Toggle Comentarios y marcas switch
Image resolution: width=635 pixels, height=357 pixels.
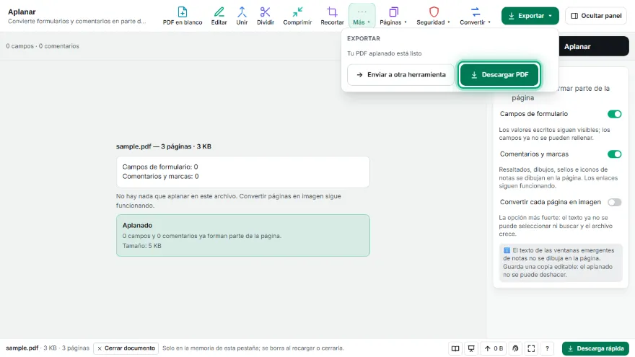point(614,154)
